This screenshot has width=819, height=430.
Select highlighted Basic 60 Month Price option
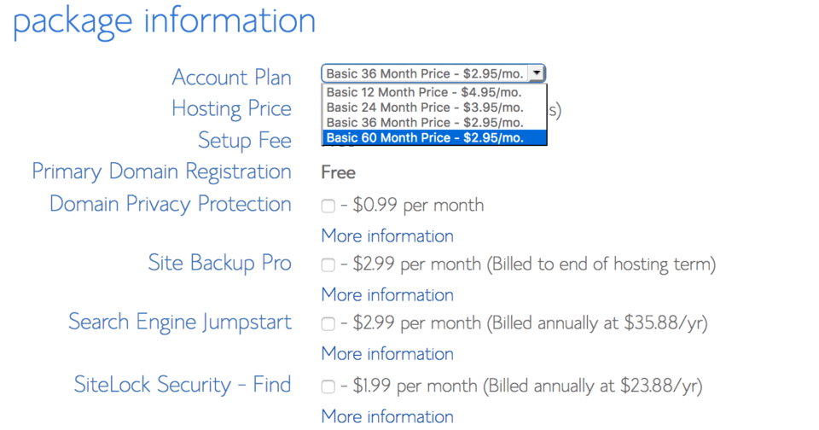pos(424,137)
